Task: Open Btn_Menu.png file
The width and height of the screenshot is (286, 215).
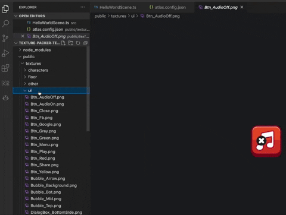Action: point(51,145)
